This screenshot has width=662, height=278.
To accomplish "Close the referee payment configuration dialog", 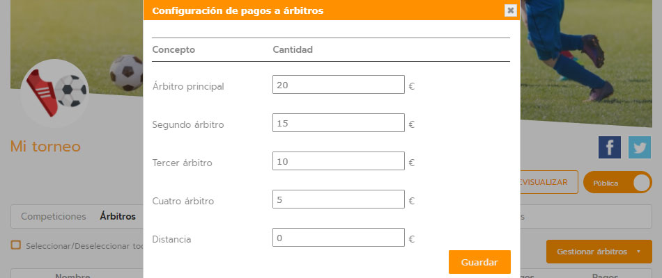I will tap(510, 10).
